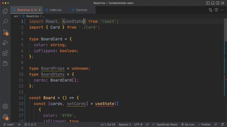The image size is (227, 127).
Task: Click './Card' import path on line 2
Action: pyautogui.click(x=88, y=28)
